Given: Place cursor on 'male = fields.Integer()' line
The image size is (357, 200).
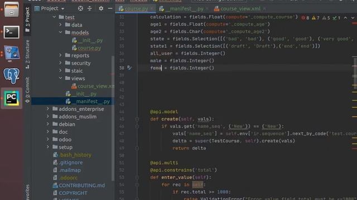Looking at the screenshot, I should pyautogui.click(x=182, y=61).
